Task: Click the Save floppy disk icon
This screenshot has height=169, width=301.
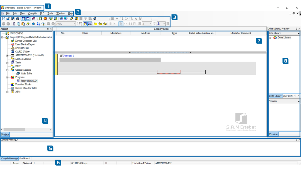Action: coord(13,18)
